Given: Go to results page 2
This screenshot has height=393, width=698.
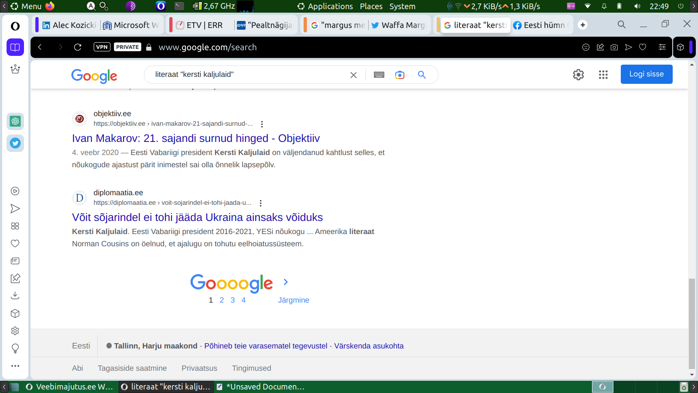Looking at the screenshot, I should tap(222, 300).
